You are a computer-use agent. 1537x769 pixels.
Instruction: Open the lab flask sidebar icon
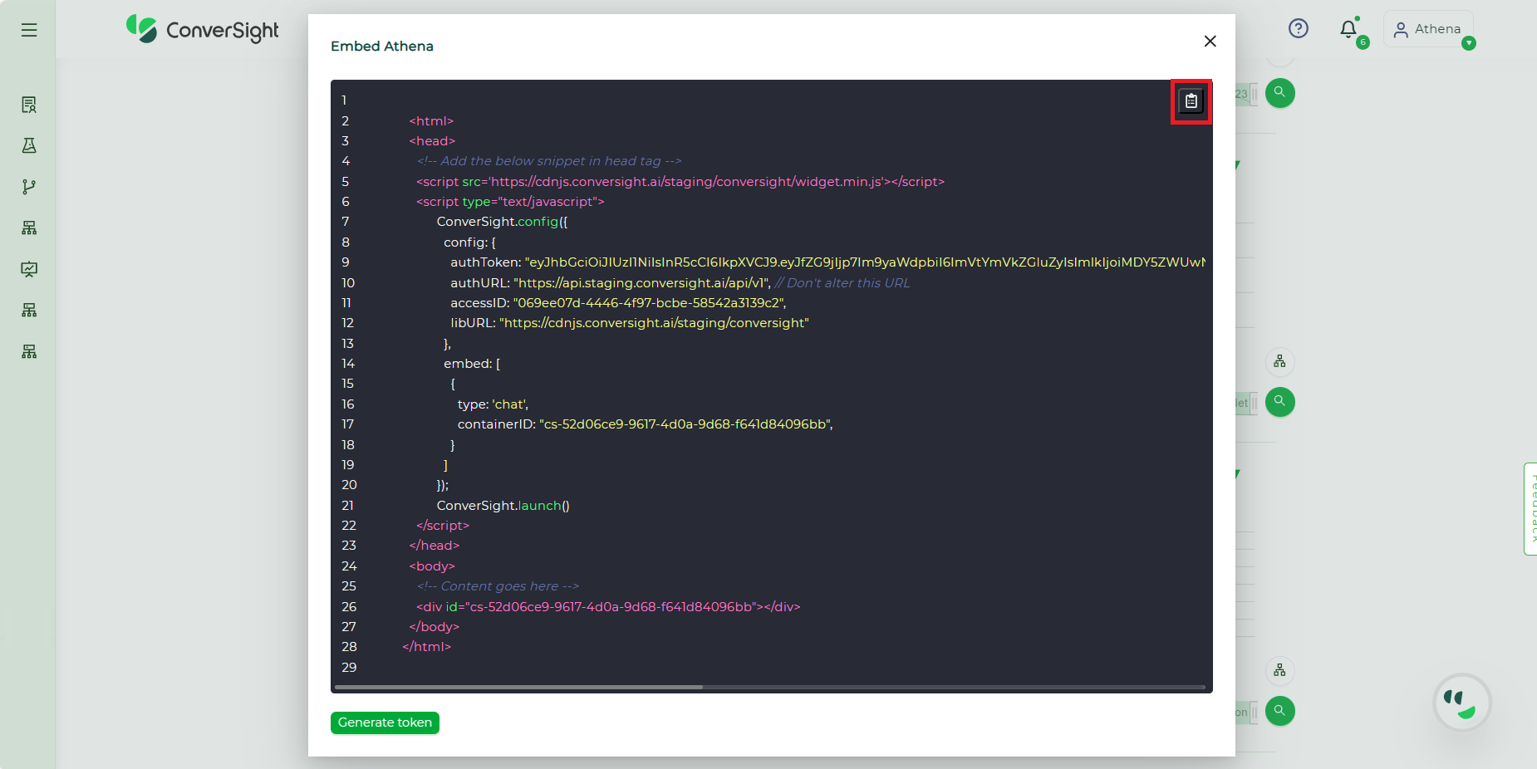point(29,145)
